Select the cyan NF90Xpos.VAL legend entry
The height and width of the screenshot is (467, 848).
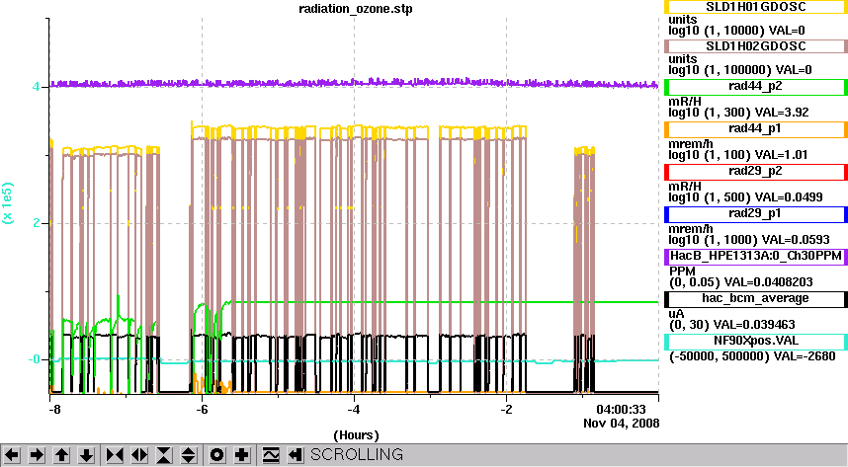click(755, 342)
